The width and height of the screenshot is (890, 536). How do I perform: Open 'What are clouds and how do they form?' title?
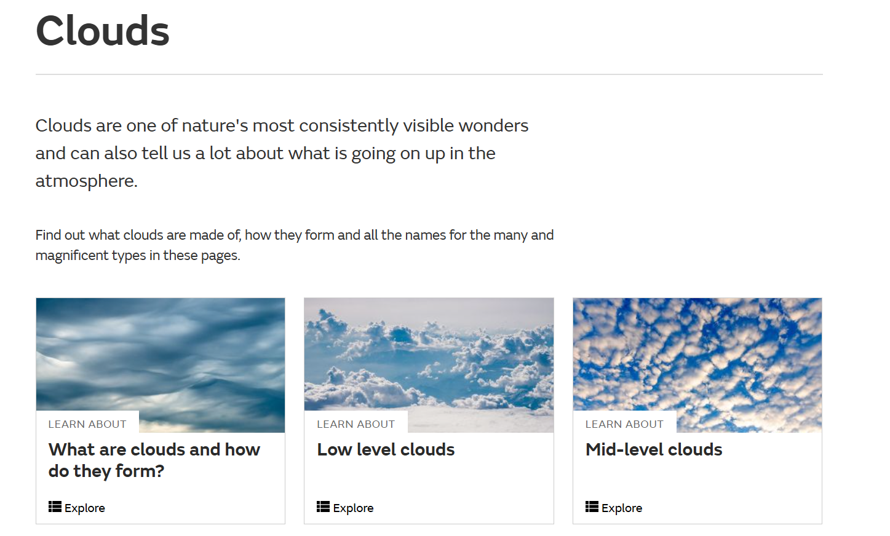[154, 460]
